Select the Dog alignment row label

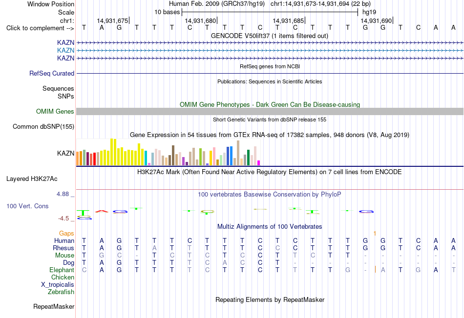[69, 262]
